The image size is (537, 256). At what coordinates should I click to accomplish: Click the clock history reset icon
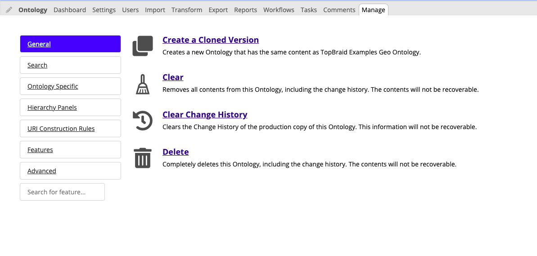pyautogui.click(x=143, y=121)
